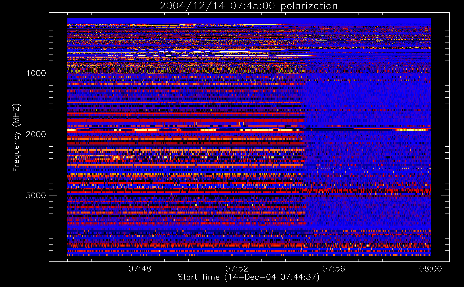Screen dimensions: 464x287
Task: Click the 07:48 time tick label
Action: (140, 269)
